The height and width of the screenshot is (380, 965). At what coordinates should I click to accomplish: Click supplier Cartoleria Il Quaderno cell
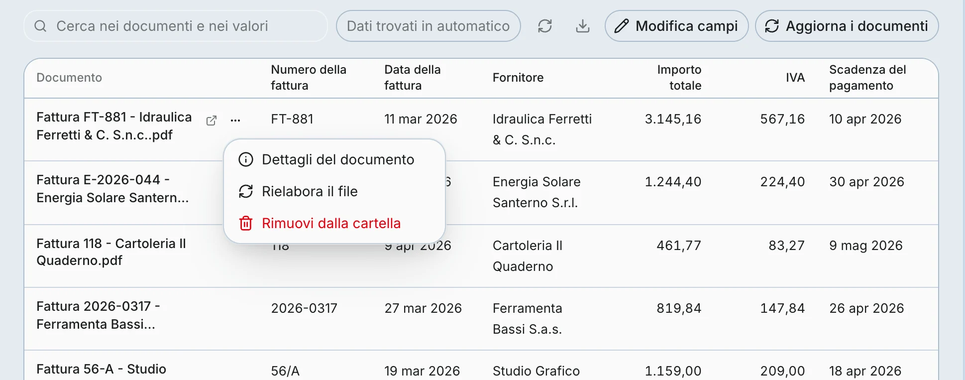pyautogui.click(x=528, y=256)
